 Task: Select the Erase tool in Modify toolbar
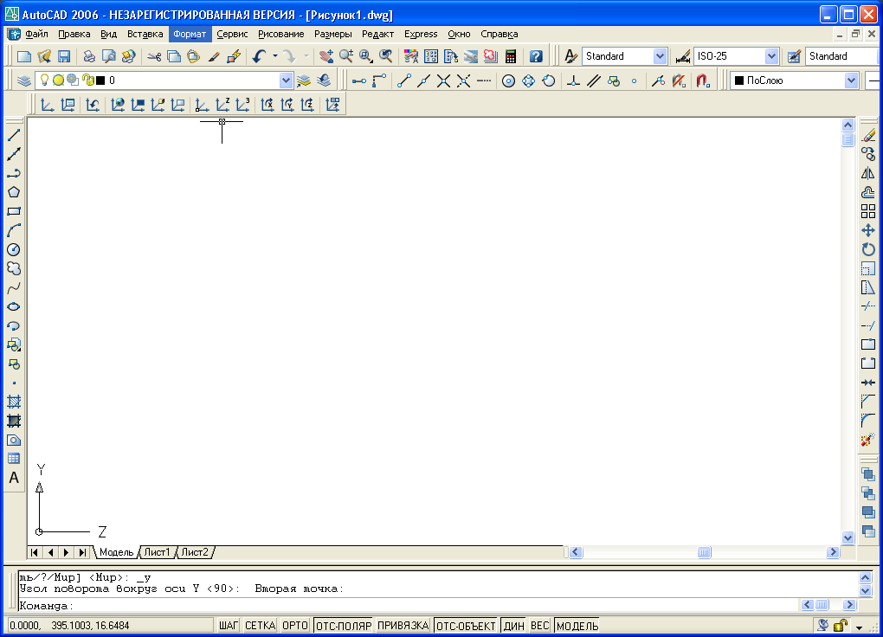pyautogui.click(x=868, y=135)
